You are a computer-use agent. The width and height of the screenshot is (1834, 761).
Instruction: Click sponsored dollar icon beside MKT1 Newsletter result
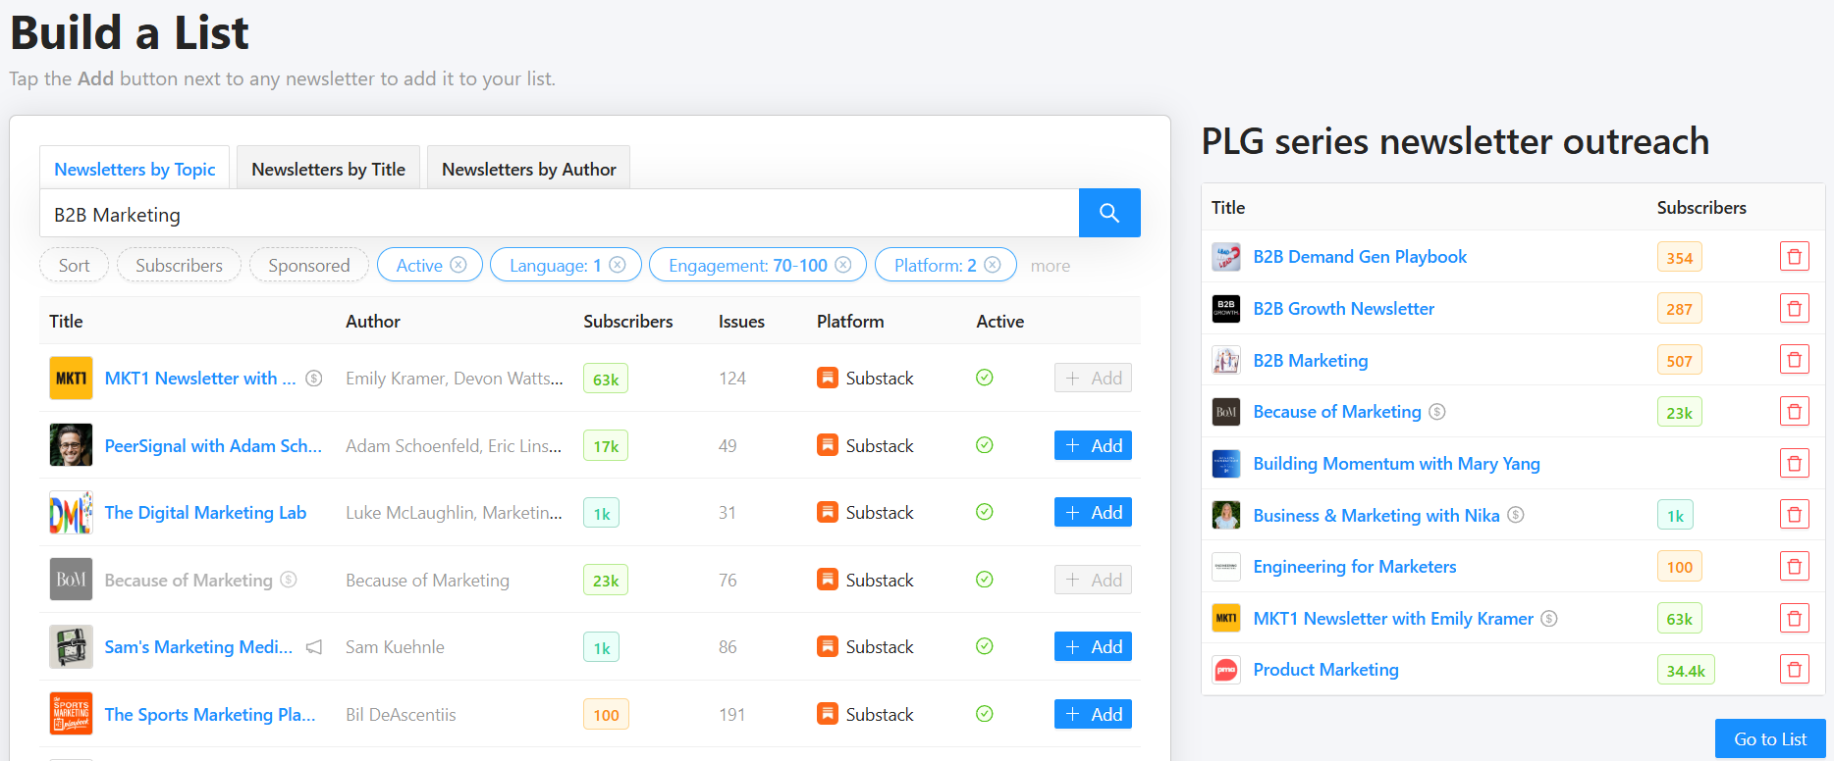click(x=314, y=379)
